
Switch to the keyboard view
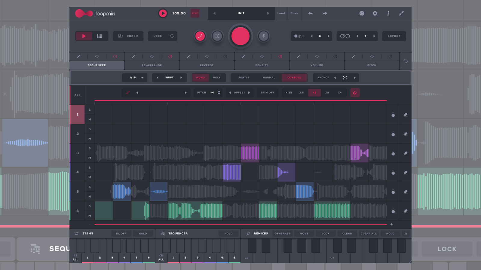click(x=100, y=36)
